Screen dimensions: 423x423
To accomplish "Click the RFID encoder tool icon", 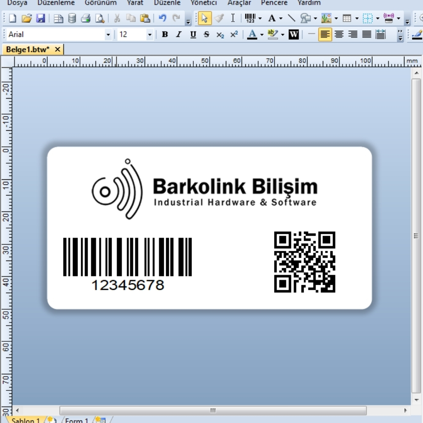I will coord(388,18).
